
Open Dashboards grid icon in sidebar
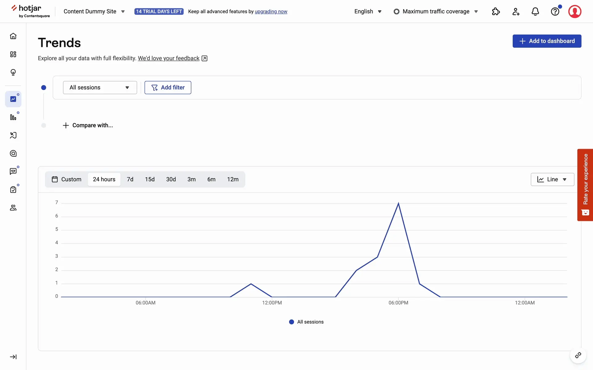[x=13, y=54]
